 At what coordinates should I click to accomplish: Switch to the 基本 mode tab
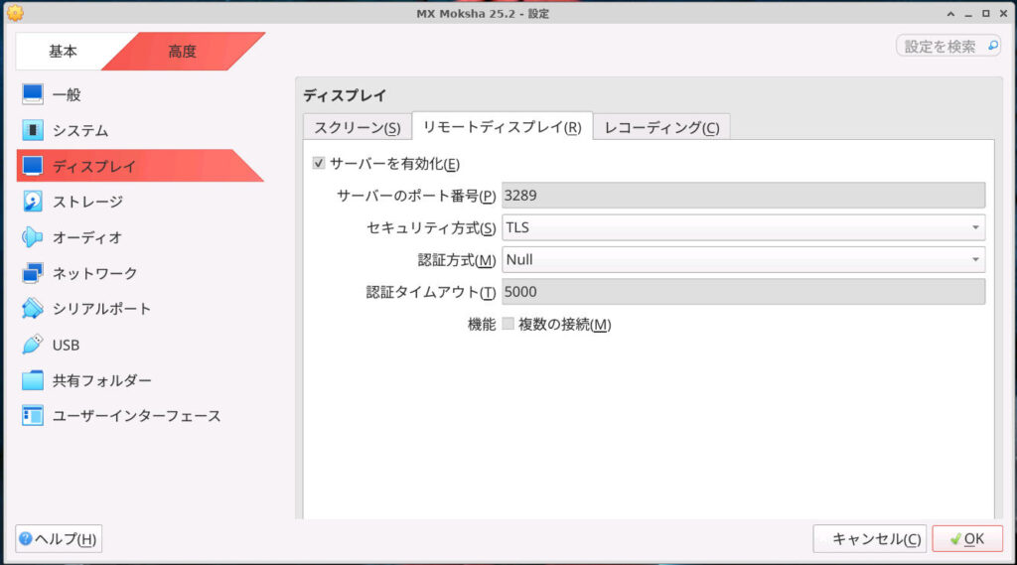tap(63, 52)
